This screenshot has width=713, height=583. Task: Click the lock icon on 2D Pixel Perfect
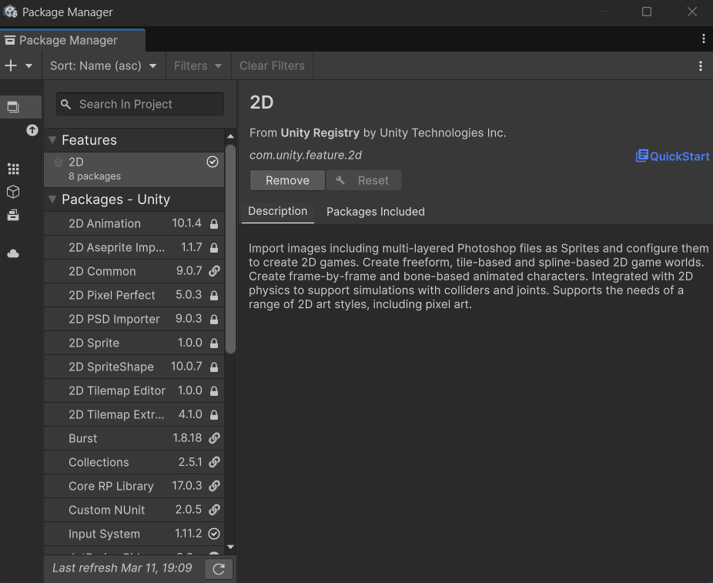click(214, 296)
